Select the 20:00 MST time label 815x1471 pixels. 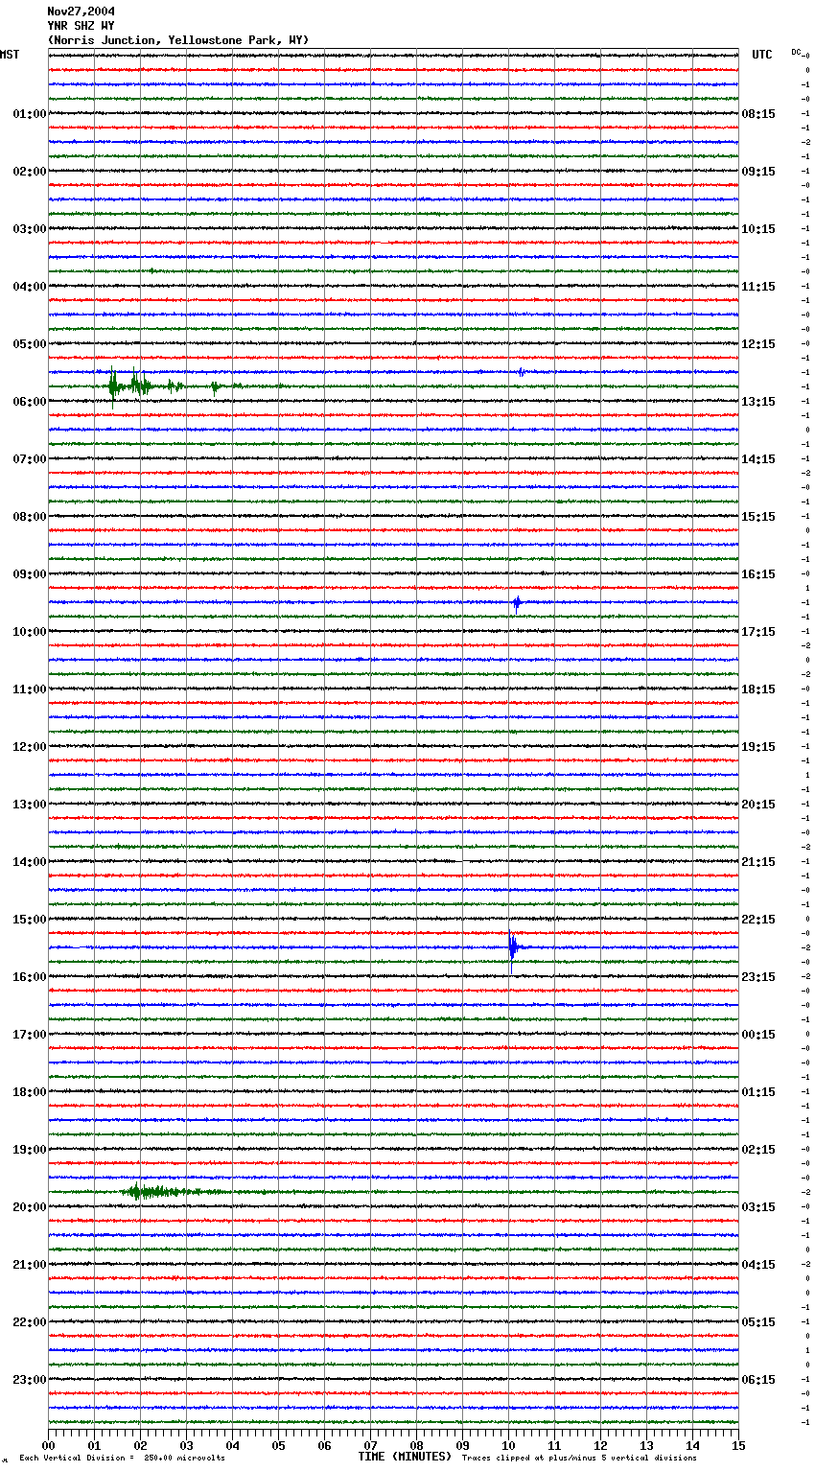(x=30, y=1207)
